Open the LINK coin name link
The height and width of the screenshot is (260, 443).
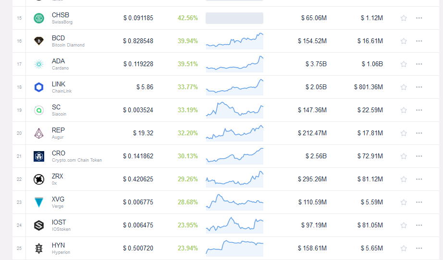tap(59, 84)
